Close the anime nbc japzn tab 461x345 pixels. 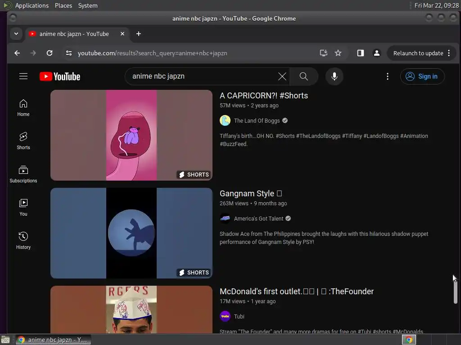(122, 34)
